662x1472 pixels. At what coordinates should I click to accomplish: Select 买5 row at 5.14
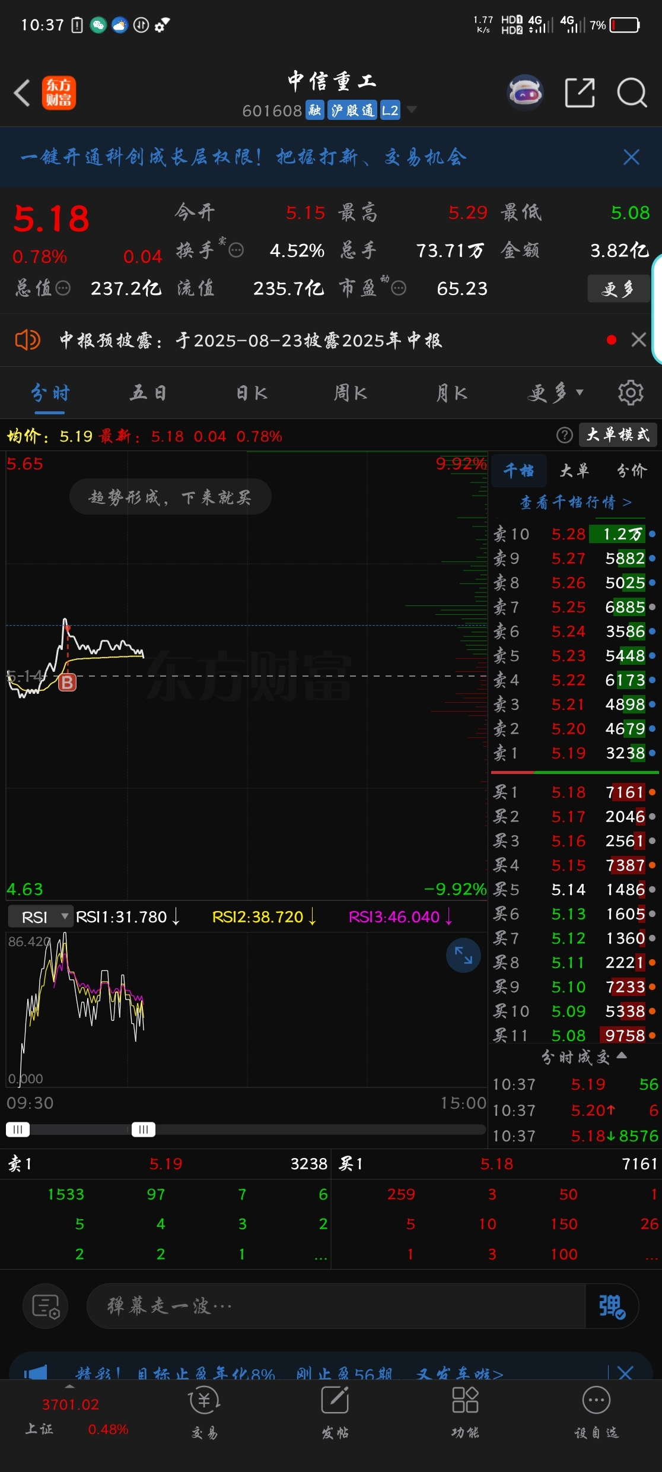pyautogui.click(x=574, y=890)
